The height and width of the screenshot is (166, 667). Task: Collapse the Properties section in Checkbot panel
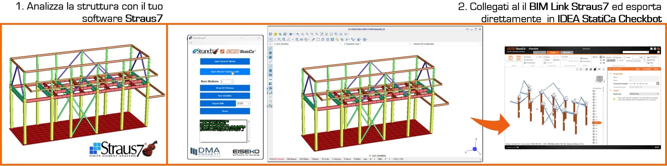(611, 73)
